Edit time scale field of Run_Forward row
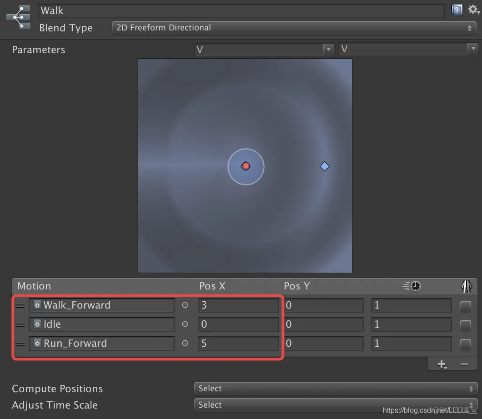The width and height of the screenshot is (482, 419). click(x=412, y=344)
